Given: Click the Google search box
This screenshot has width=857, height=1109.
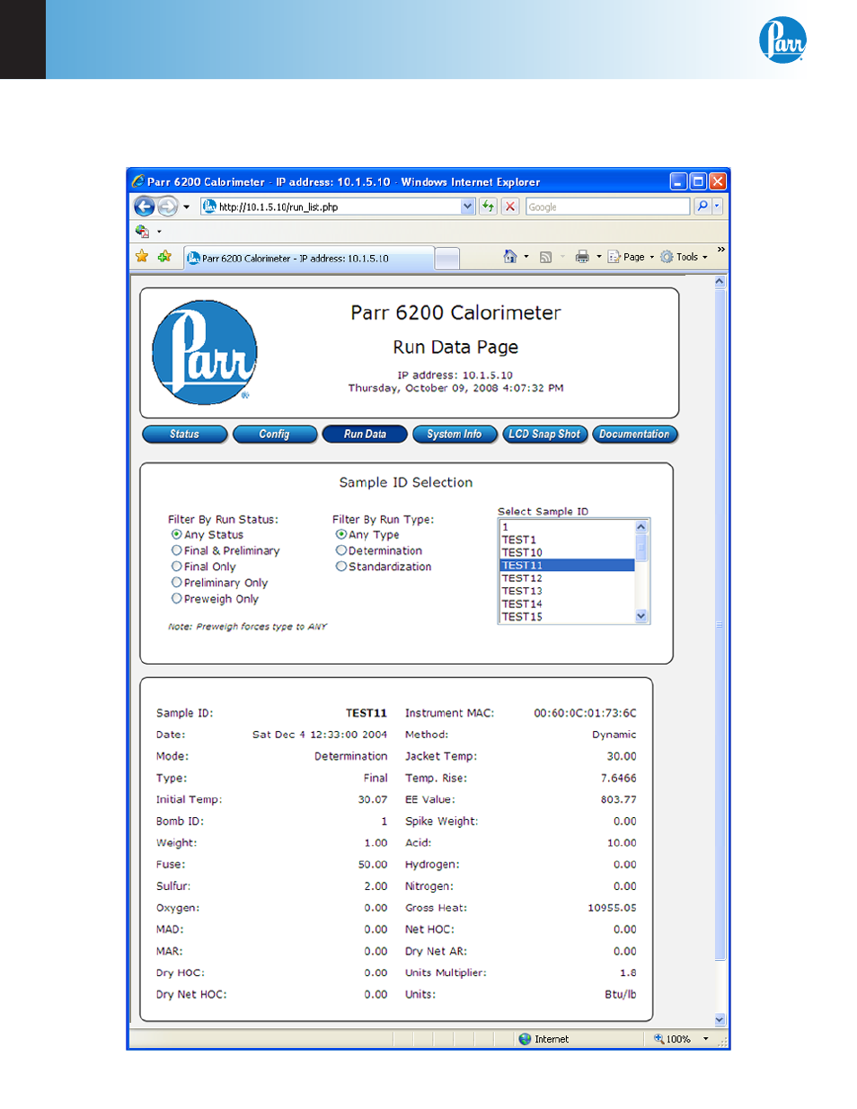Looking at the screenshot, I should click(x=608, y=207).
